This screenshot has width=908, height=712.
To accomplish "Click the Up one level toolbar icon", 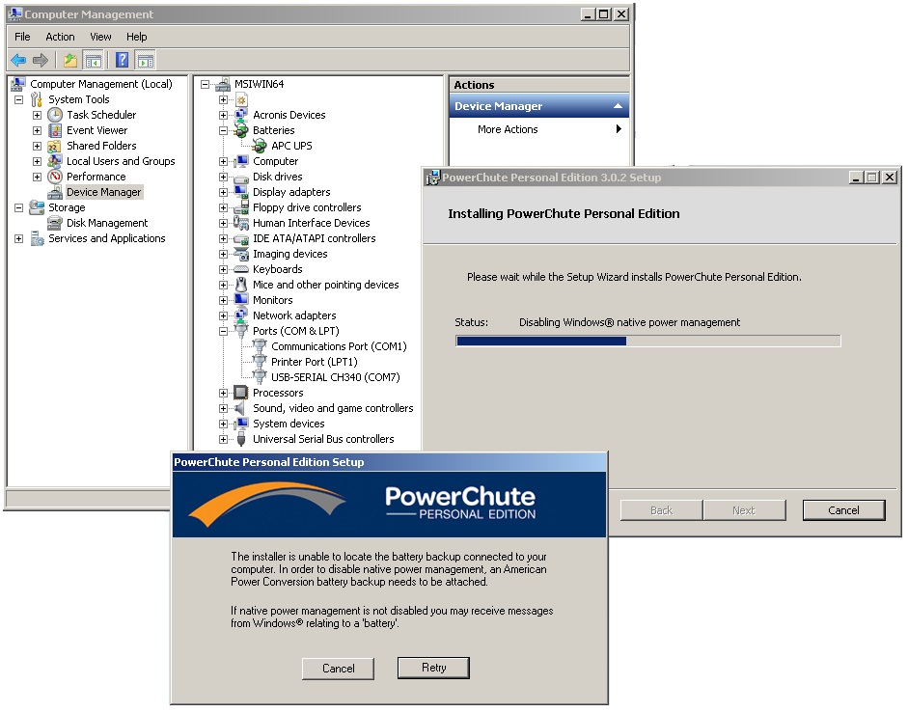I will (x=70, y=60).
